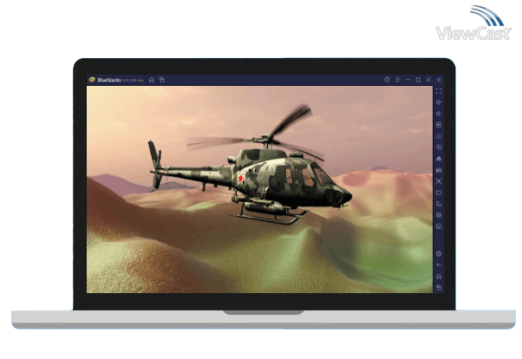Minimize the BlueStacks window
This screenshot has height=359, width=522.
click(408, 80)
